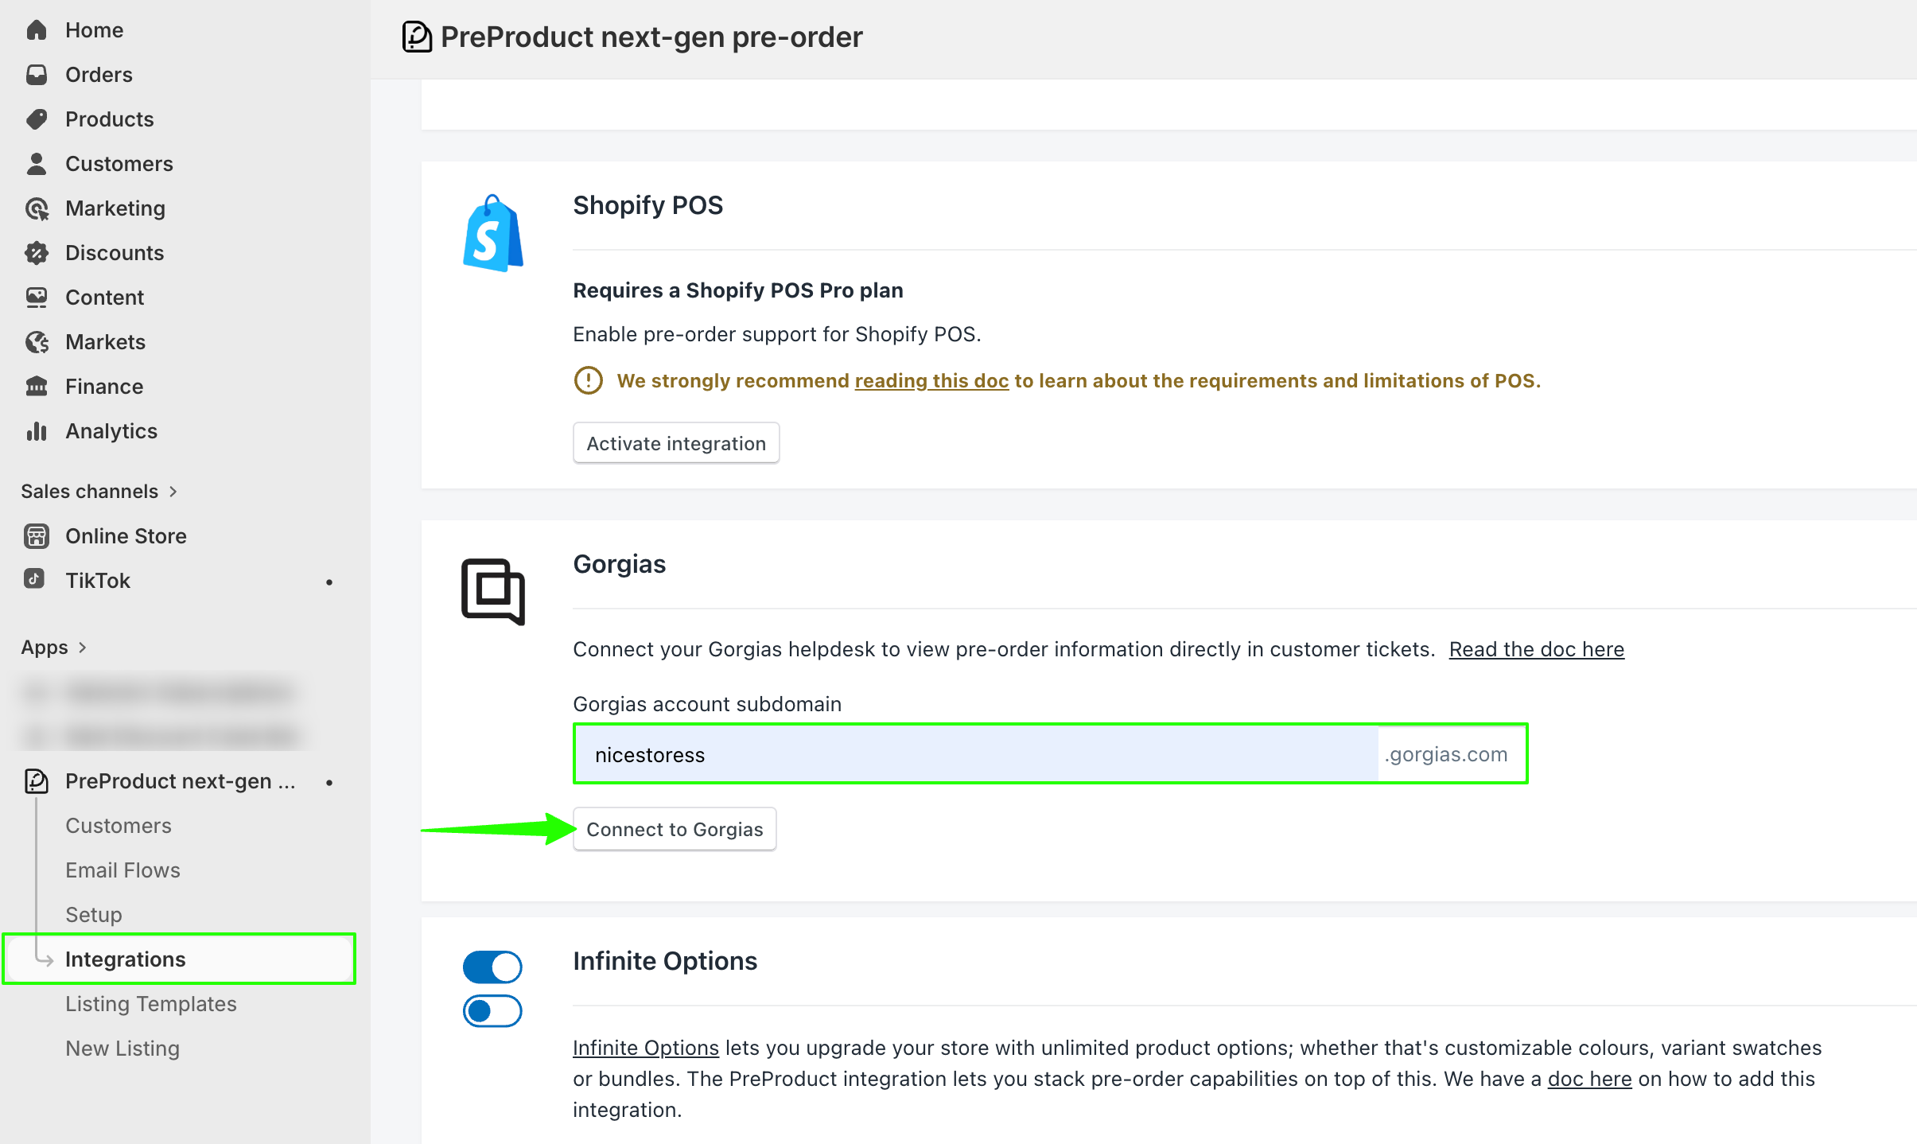Open the Integrations submenu item
Screen dimensions: 1917x1144
tap(126, 959)
